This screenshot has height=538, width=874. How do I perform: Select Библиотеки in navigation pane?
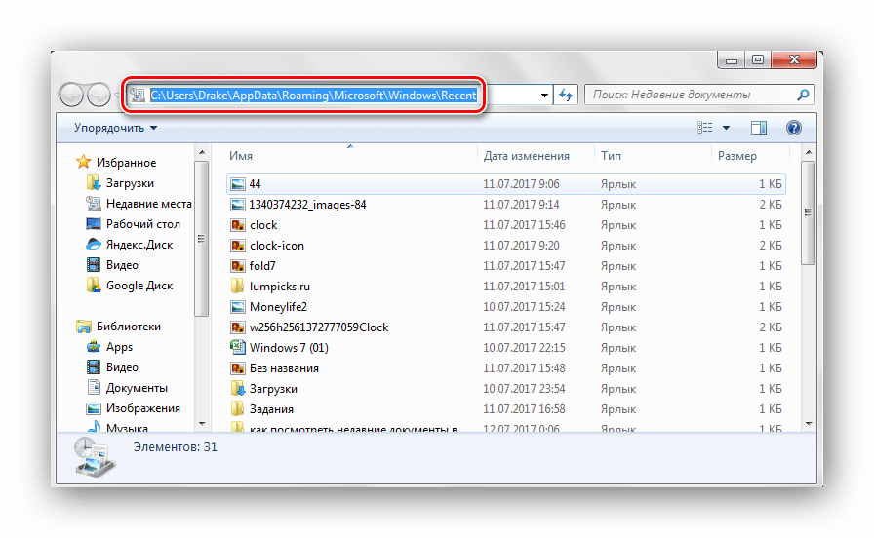tap(128, 327)
